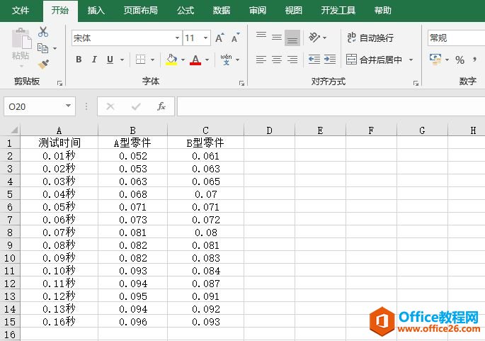The image size is (485, 341).
Task: Apply comma style
Action: 474,59
